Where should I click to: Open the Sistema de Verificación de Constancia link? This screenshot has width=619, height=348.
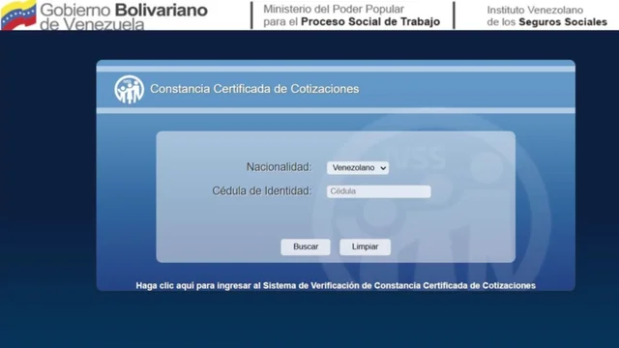[x=336, y=285]
